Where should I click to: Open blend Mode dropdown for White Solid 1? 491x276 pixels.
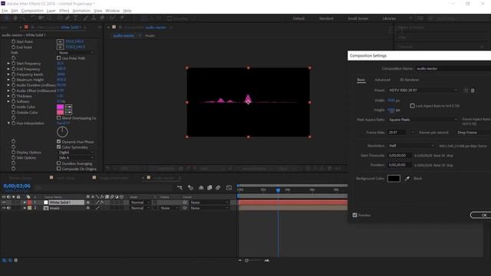click(140, 202)
